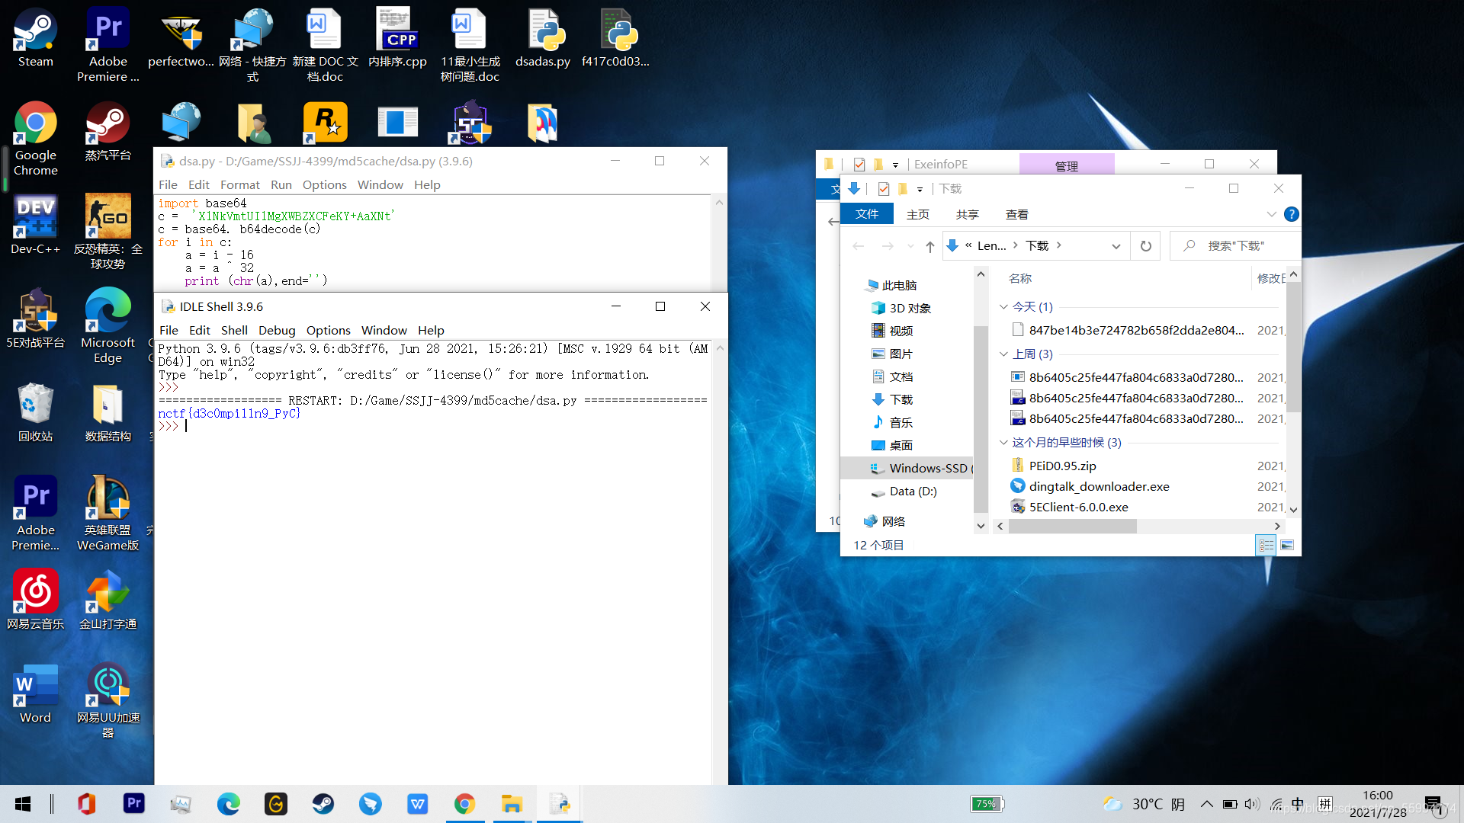This screenshot has width=1464, height=823.
Task: Click Adobe Premiere icon in the taskbar
Action: (134, 803)
